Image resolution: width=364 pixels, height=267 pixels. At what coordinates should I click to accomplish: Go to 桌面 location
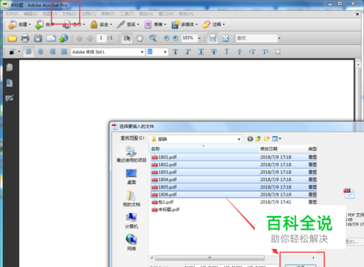pos(131,177)
